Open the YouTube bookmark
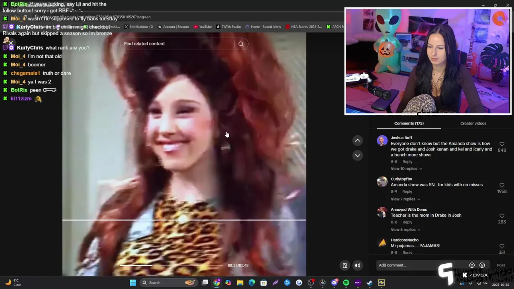This screenshot has width=514, height=289. [202, 27]
